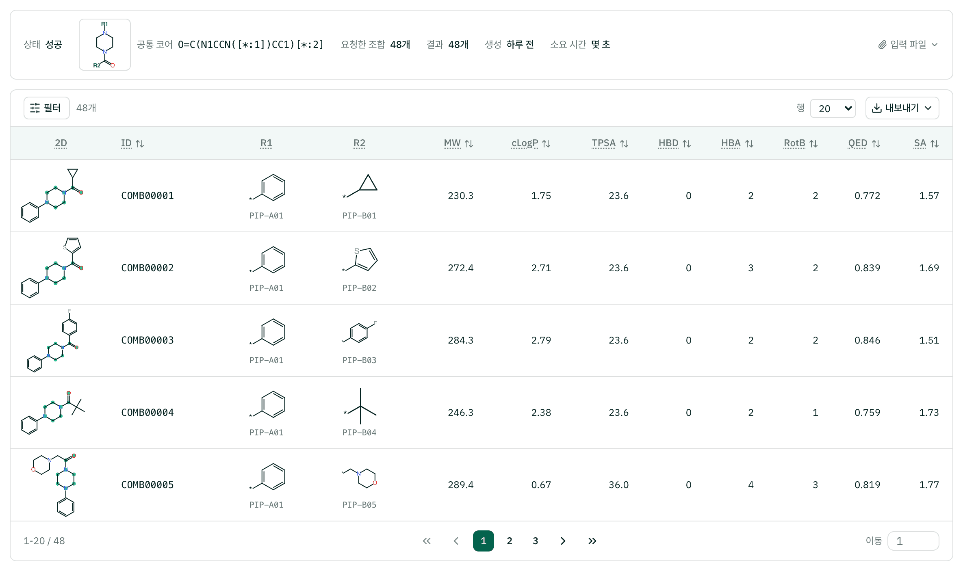Expand the 입력 파일 attachment dropdown

click(908, 45)
